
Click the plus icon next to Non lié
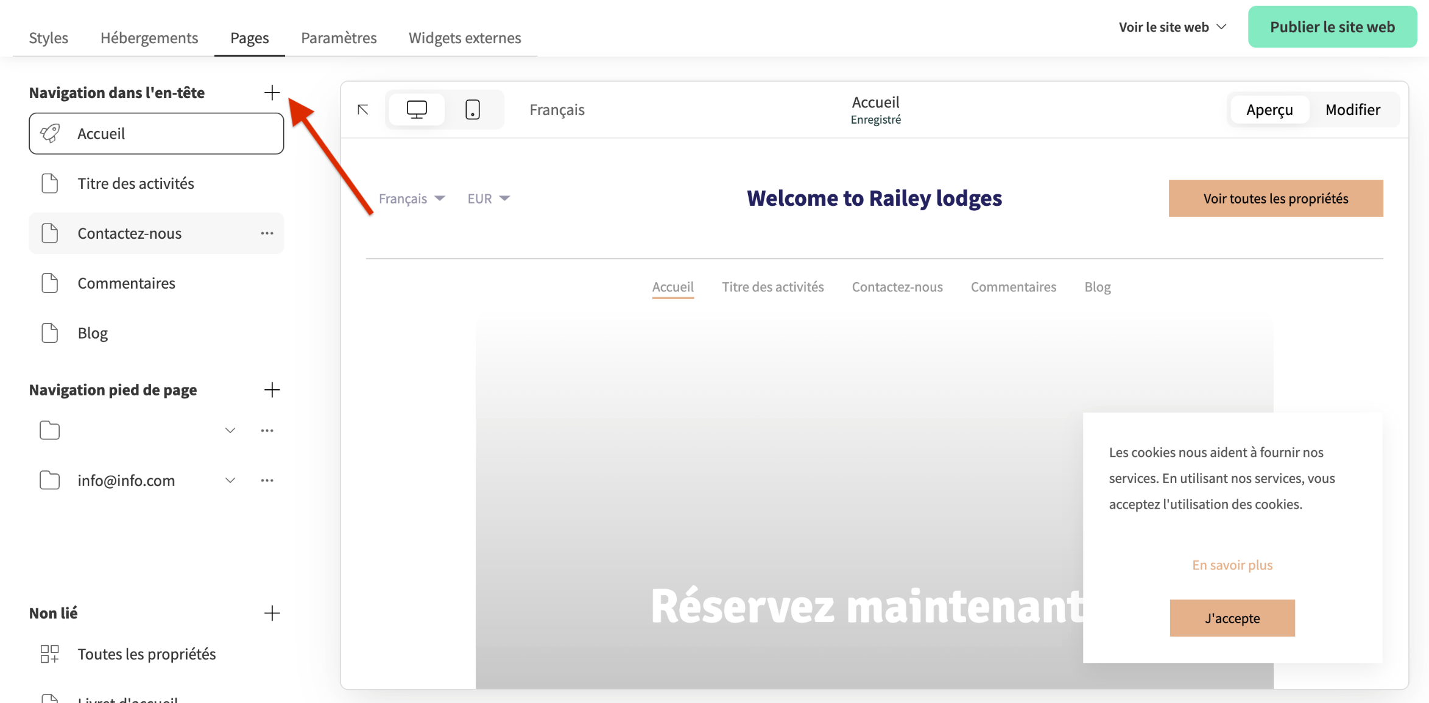pyautogui.click(x=272, y=613)
